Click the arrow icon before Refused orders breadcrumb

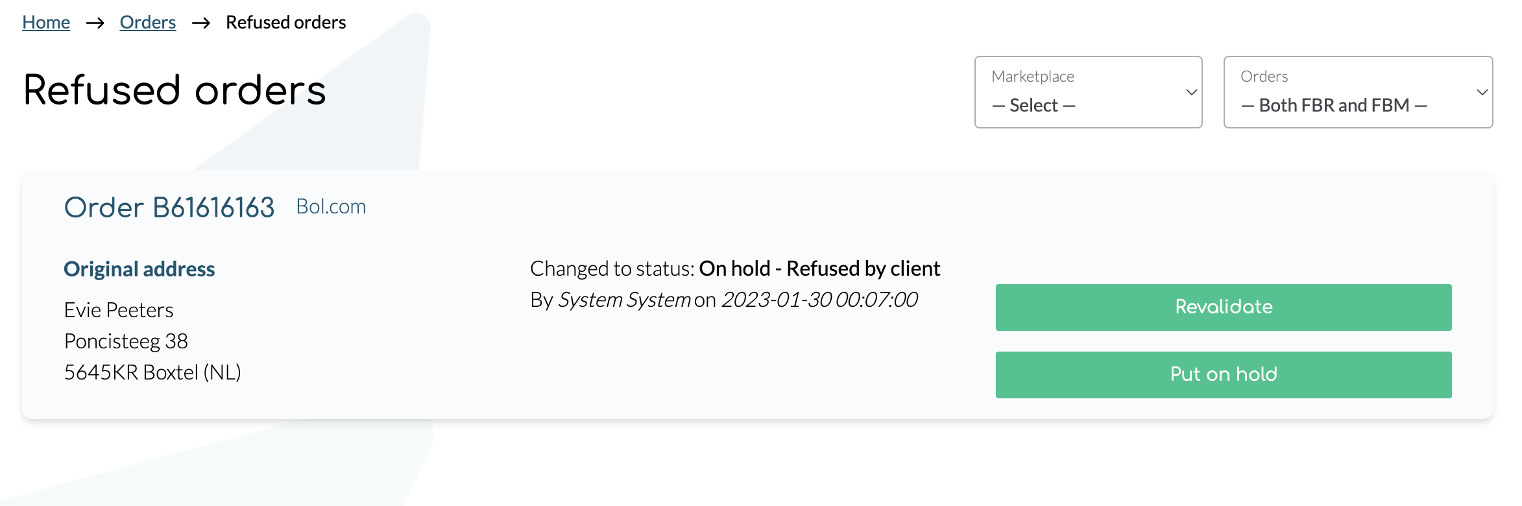pos(201,23)
